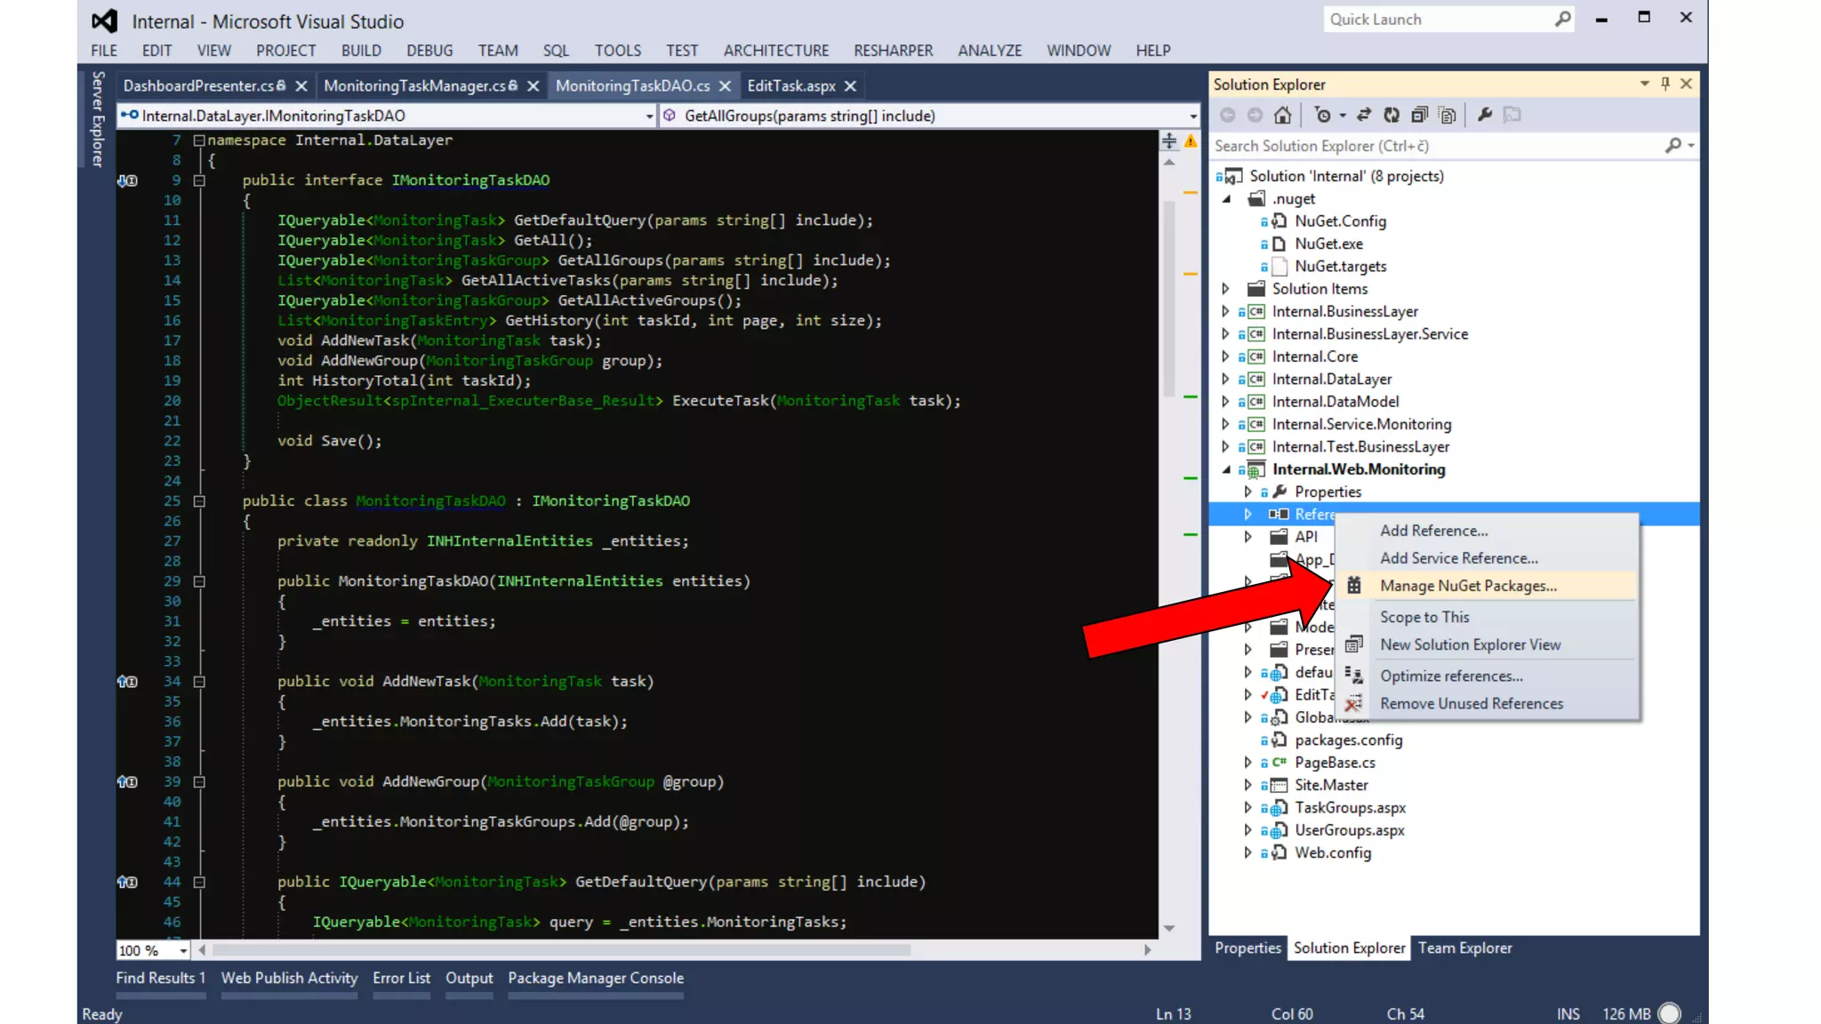Click the Home icon in Solution Explorer toolbar
This screenshot has width=1821, height=1024.
click(1282, 115)
